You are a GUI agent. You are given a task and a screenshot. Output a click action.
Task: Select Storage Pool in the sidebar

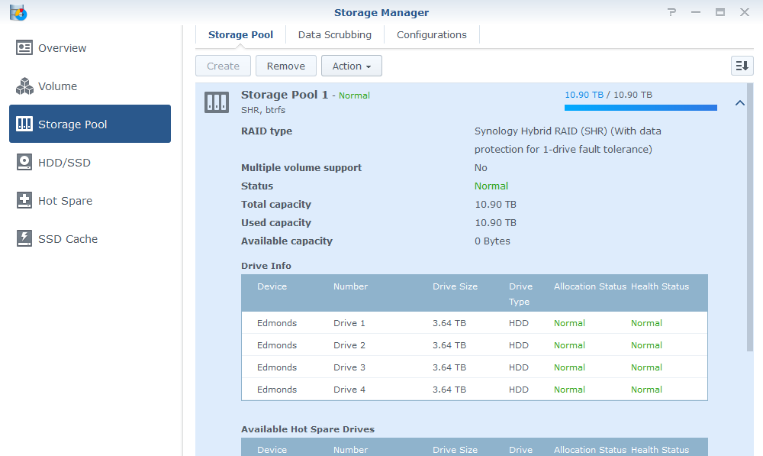coord(90,124)
